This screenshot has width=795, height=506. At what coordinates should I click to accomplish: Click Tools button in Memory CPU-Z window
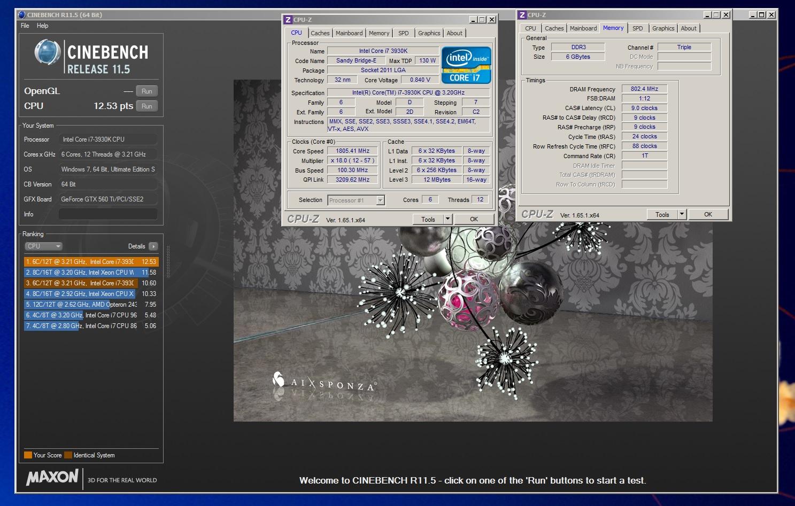click(x=662, y=214)
